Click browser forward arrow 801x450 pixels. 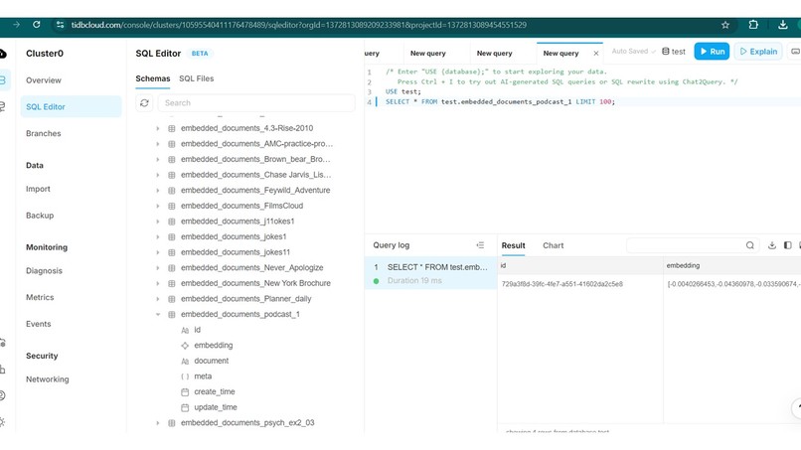point(16,25)
